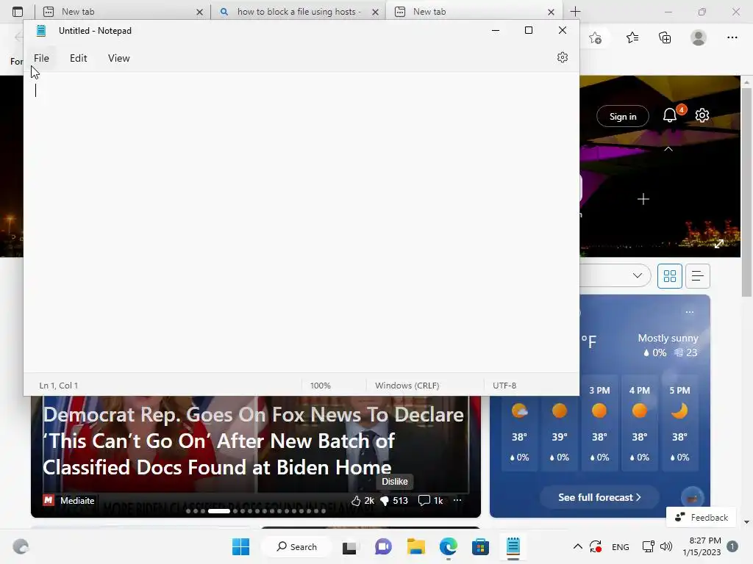
Task: Open Microsoft Store from taskbar
Action: (x=480, y=546)
